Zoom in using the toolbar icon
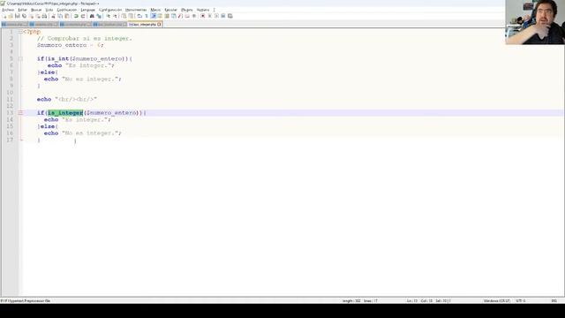Screen dimensions: 565x318 point(108,16)
